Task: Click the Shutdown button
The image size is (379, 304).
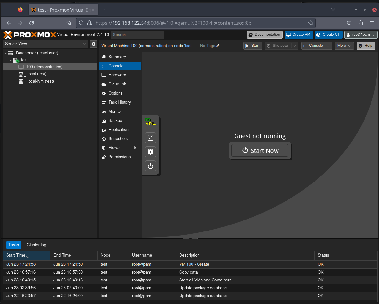Action: point(278,46)
